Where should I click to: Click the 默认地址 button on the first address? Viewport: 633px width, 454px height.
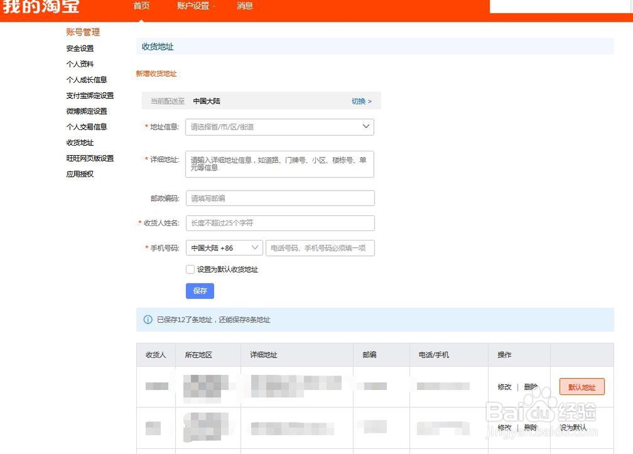(x=581, y=387)
